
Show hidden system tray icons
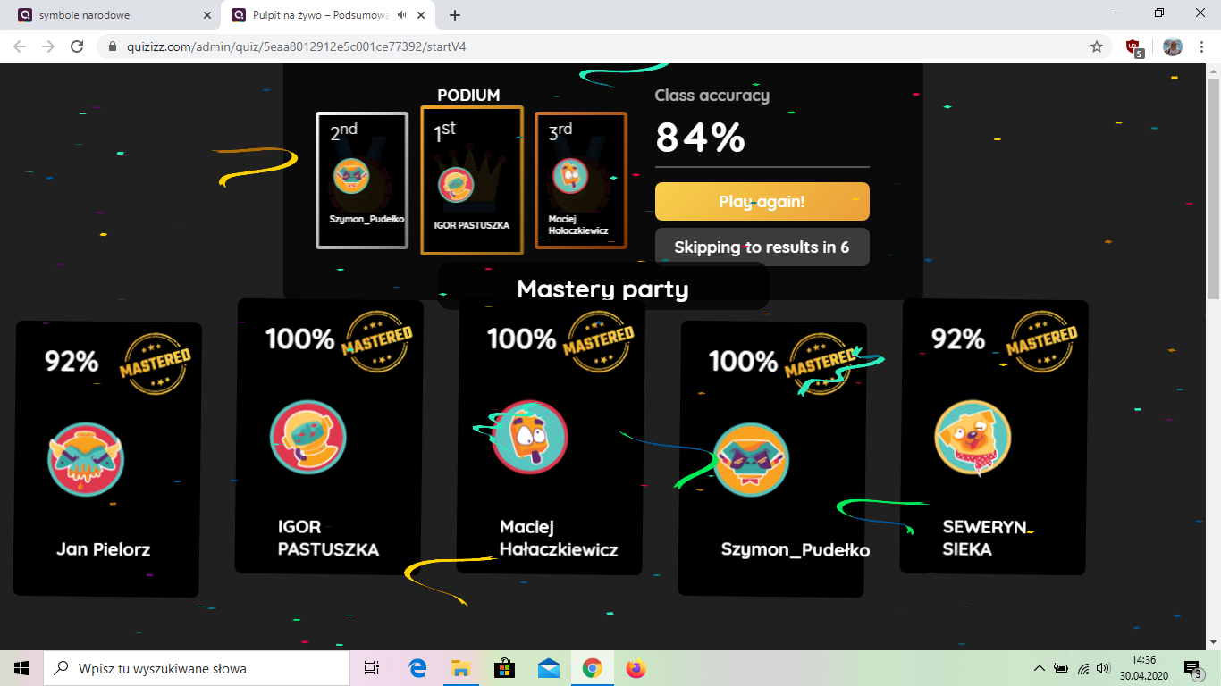tap(1039, 668)
